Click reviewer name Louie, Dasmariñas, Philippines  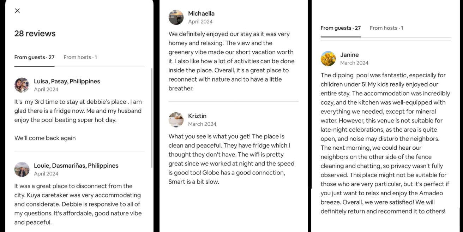(76, 166)
